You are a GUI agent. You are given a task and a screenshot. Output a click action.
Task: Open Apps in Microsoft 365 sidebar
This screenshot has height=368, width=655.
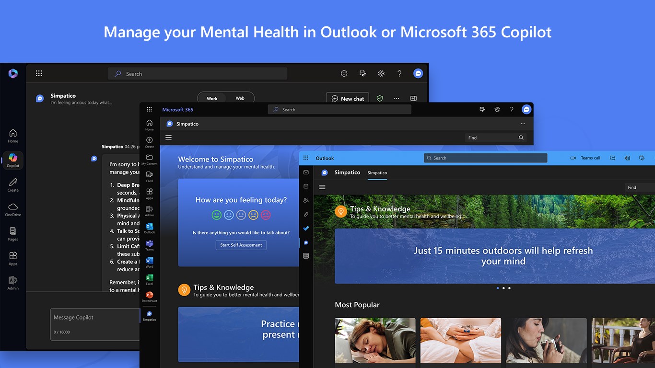pos(150,194)
